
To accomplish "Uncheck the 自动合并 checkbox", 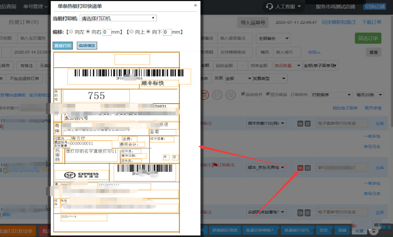I will [x=243, y=94].
